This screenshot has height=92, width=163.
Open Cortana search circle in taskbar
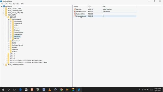(x=8, y=90)
